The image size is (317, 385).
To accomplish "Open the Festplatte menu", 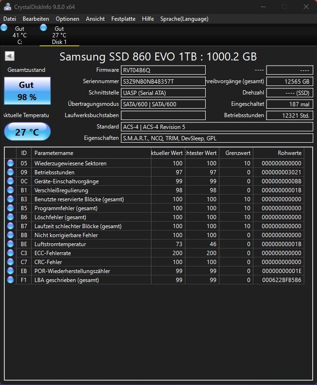I will coord(123,19).
